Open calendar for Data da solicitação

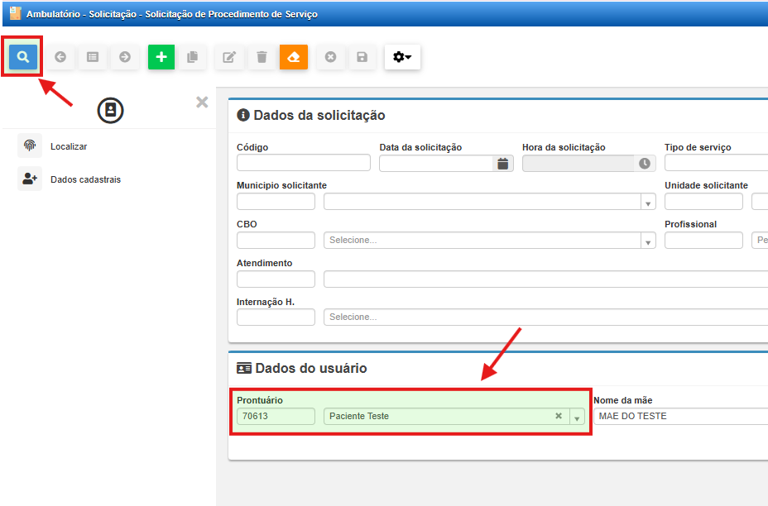(x=502, y=164)
